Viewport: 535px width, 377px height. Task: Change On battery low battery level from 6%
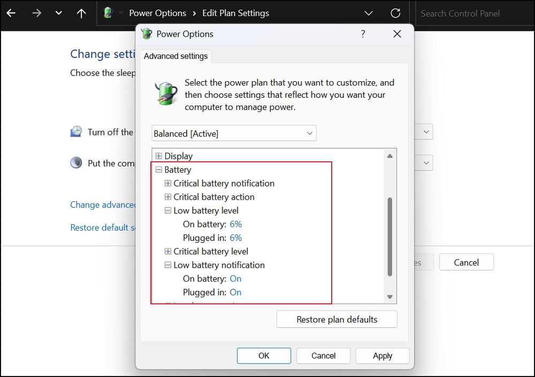[236, 224]
